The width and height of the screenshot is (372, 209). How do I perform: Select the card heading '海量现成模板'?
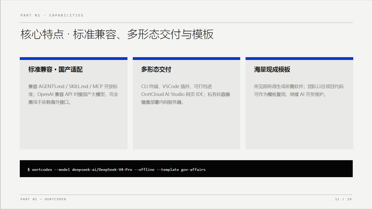(272, 69)
